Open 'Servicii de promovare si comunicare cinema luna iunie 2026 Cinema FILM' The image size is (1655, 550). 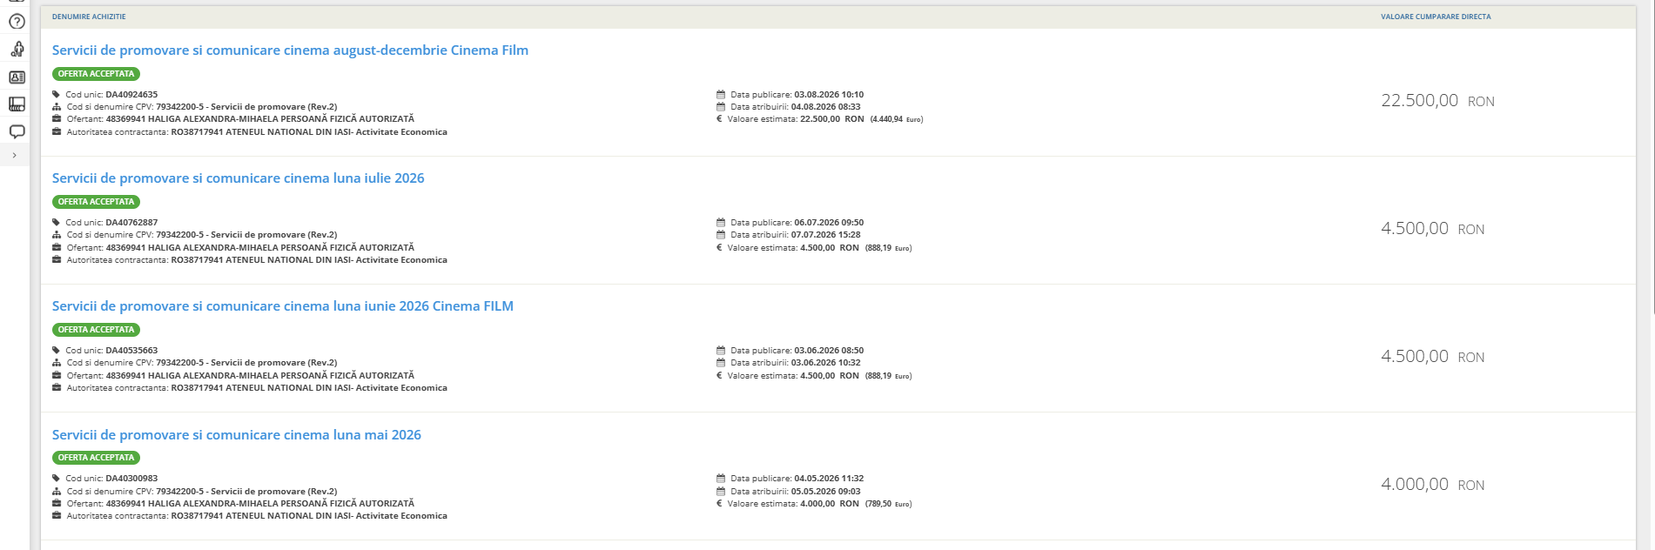click(x=282, y=306)
